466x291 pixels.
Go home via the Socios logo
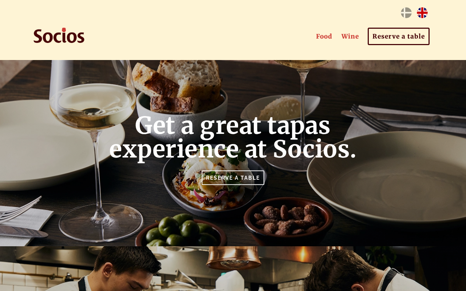click(x=59, y=36)
